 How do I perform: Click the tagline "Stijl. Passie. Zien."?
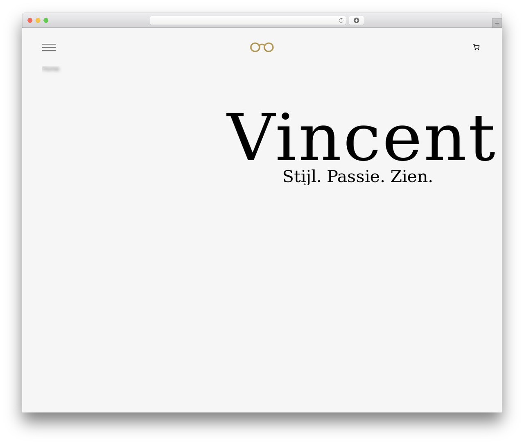pyautogui.click(x=357, y=177)
